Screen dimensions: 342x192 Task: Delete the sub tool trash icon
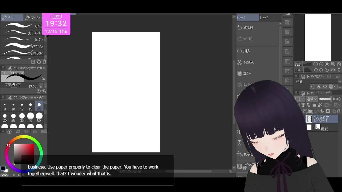point(44,62)
